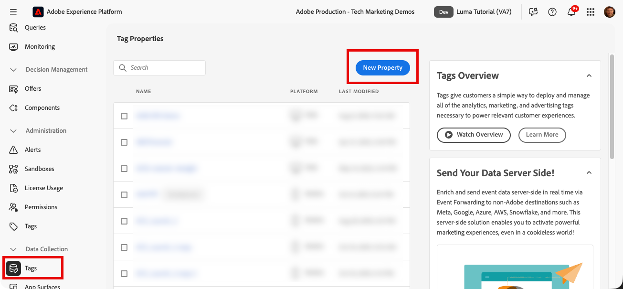623x289 pixels.
Task: Open Alerts in the sidebar
Action: coord(33,150)
